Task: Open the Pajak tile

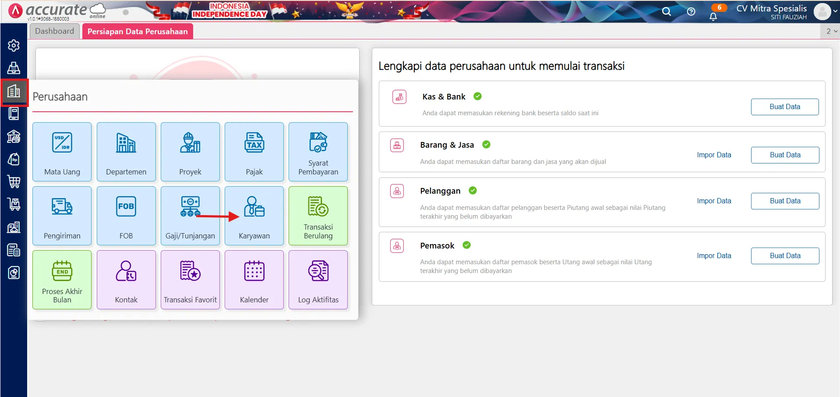Action: coord(254,152)
